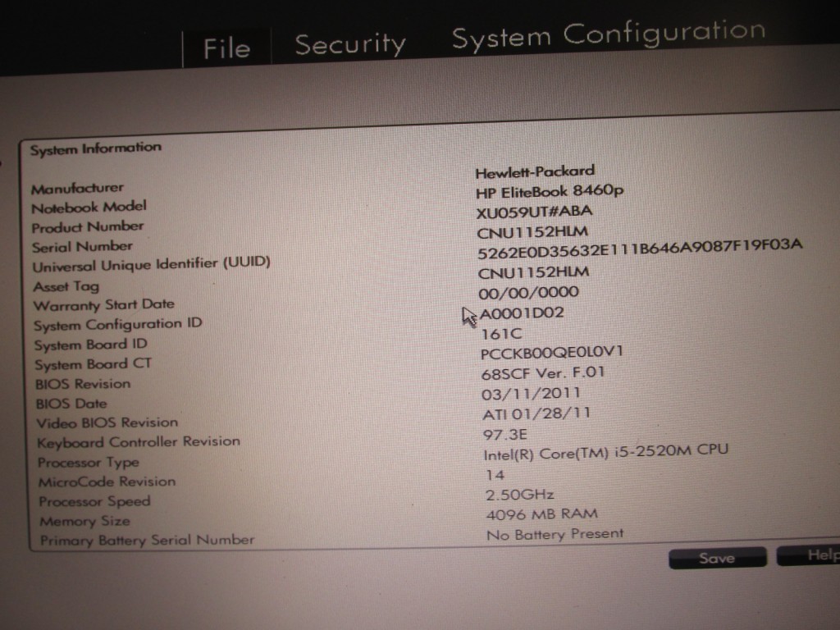Select video BIOS value ATI 01/28/11

[536, 413]
